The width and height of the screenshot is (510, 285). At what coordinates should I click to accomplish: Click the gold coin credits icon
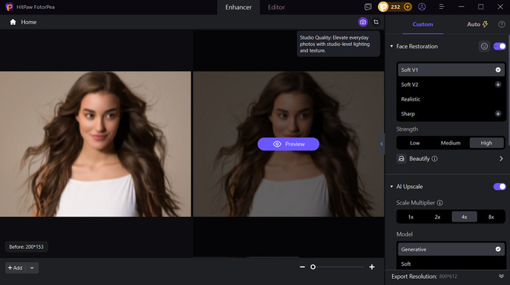coord(383,7)
